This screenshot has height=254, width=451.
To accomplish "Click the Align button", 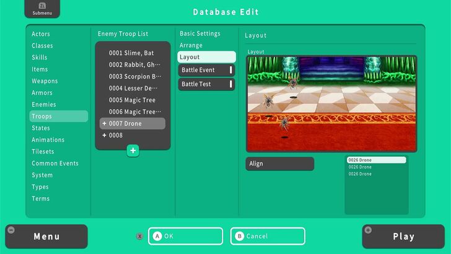I will pyautogui.click(x=280, y=164).
